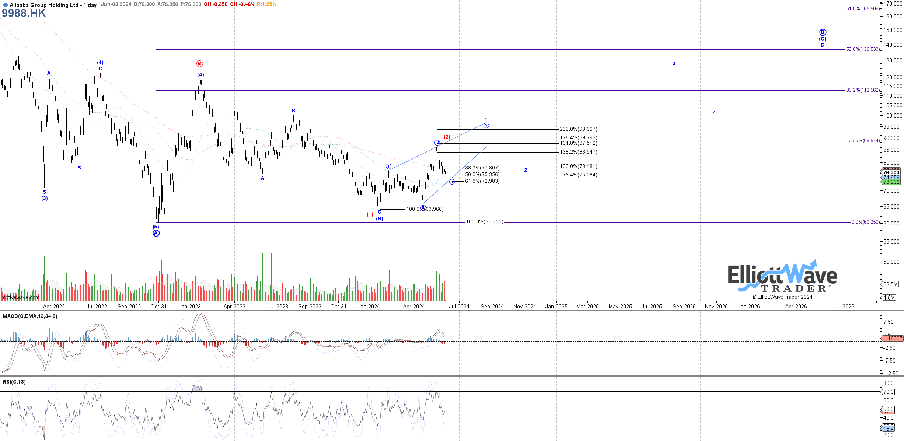Image resolution: width=904 pixels, height=441 pixels.
Task: Select the 61.8%(165.609) Fibonacci level label
Action: click(x=862, y=8)
